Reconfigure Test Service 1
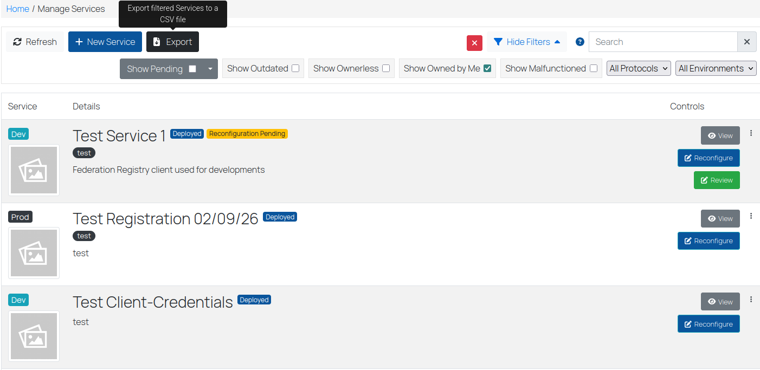 [709, 158]
